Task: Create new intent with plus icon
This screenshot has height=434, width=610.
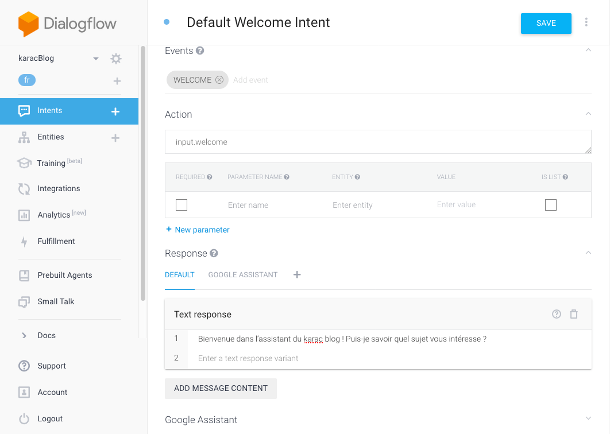Action: point(115,111)
